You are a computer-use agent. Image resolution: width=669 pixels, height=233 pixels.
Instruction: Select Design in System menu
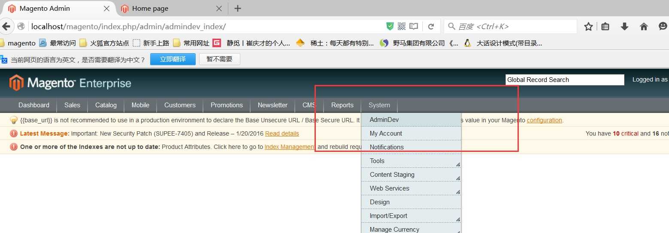411,202
